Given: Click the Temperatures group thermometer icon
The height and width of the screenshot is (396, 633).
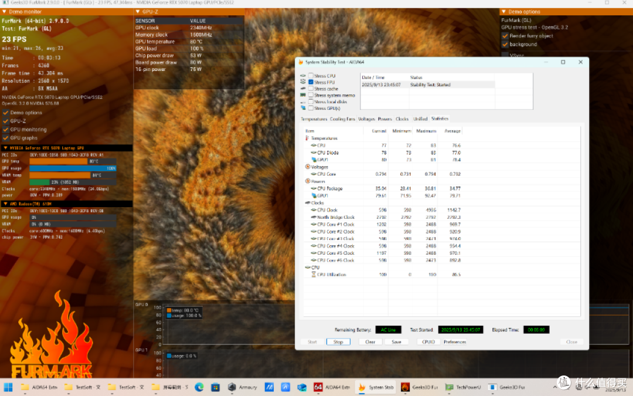Looking at the screenshot, I should 307,138.
